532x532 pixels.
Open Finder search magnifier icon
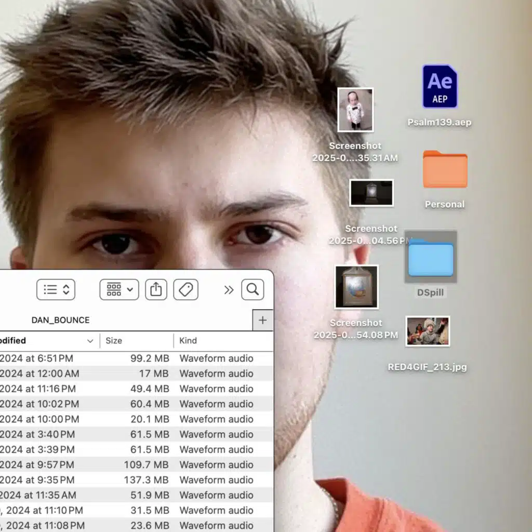(252, 290)
